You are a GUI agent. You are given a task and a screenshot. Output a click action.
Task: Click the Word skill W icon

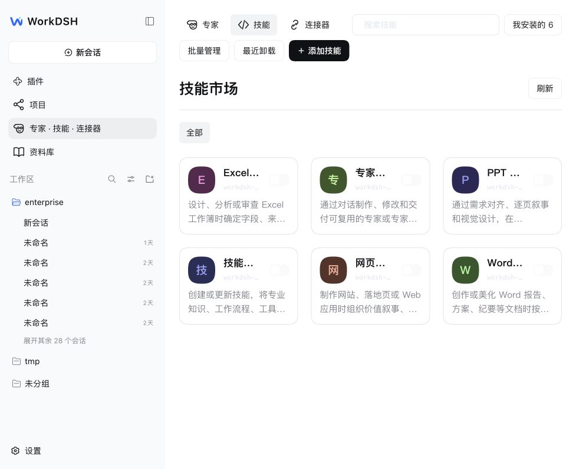465,270
